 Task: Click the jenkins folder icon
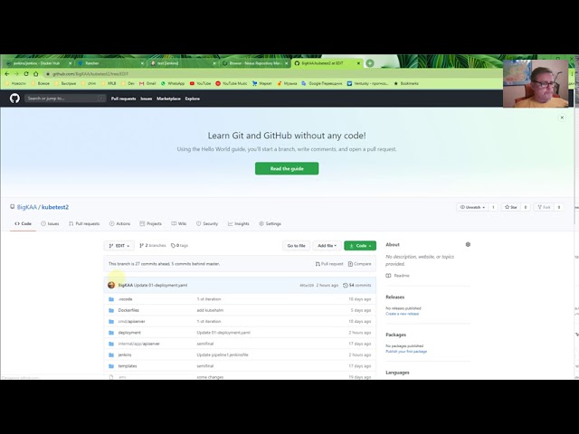tap(111, 354)
